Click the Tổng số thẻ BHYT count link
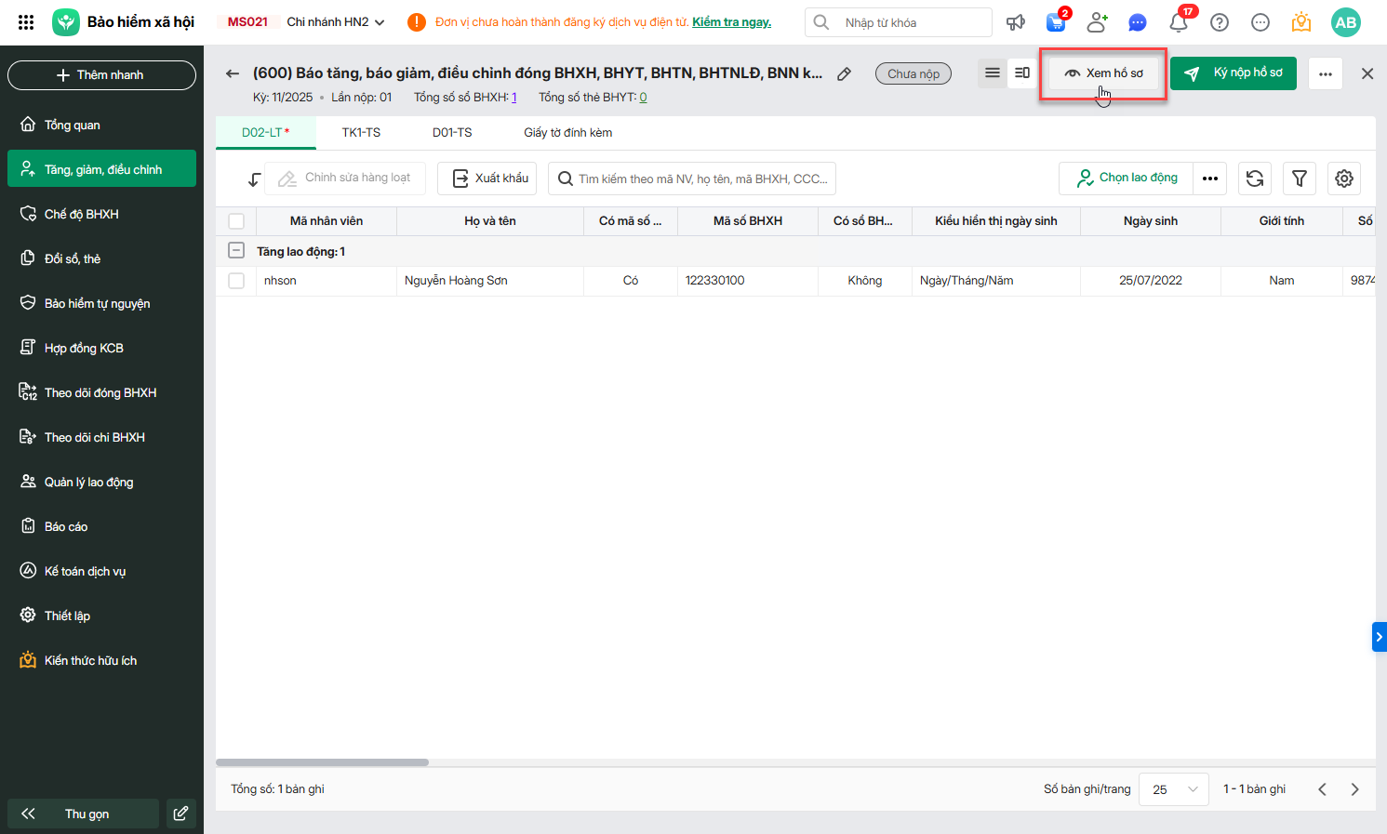Viewport: 1387px width, 834px height. (643, 98)
